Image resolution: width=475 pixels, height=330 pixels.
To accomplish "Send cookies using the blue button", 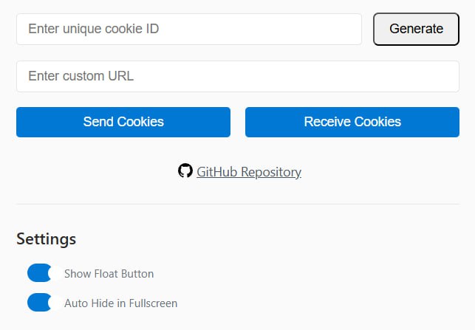I will [x=123, y=122].
